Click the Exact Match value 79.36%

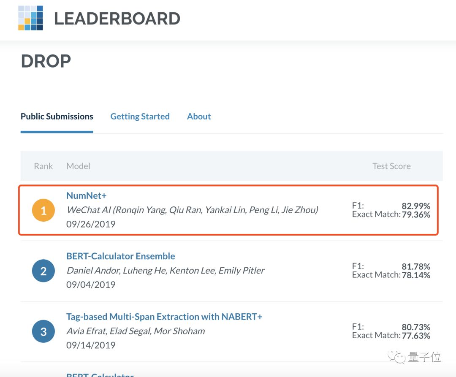click(416, 214)
